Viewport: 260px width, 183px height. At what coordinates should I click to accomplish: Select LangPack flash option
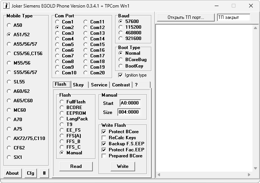(74, 119)
